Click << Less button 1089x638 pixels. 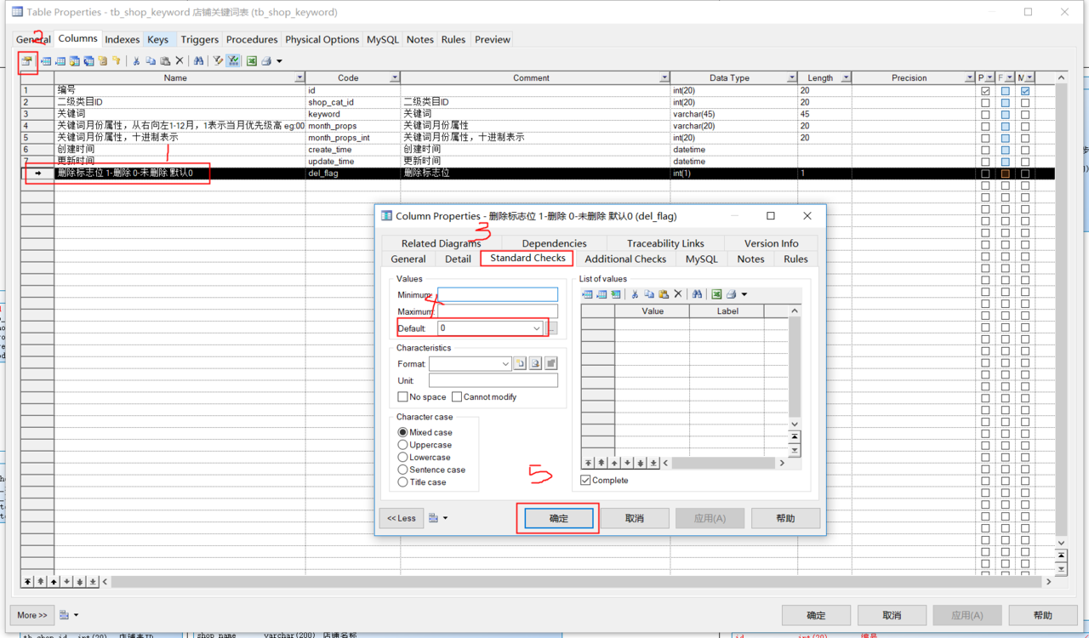402,518
